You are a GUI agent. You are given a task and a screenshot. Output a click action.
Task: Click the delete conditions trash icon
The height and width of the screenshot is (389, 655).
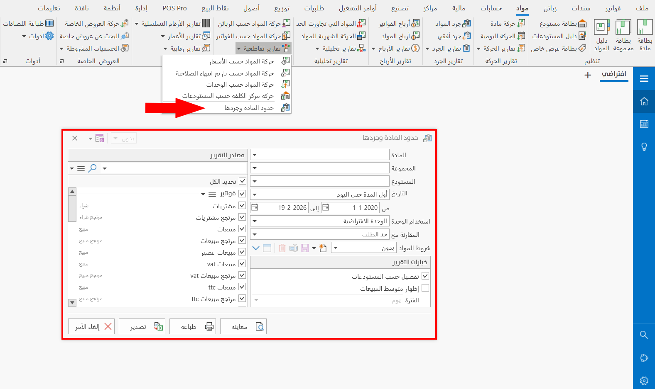point(282,248)
